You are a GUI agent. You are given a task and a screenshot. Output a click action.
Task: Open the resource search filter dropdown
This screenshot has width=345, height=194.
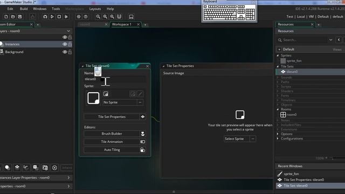coord(330,40)
